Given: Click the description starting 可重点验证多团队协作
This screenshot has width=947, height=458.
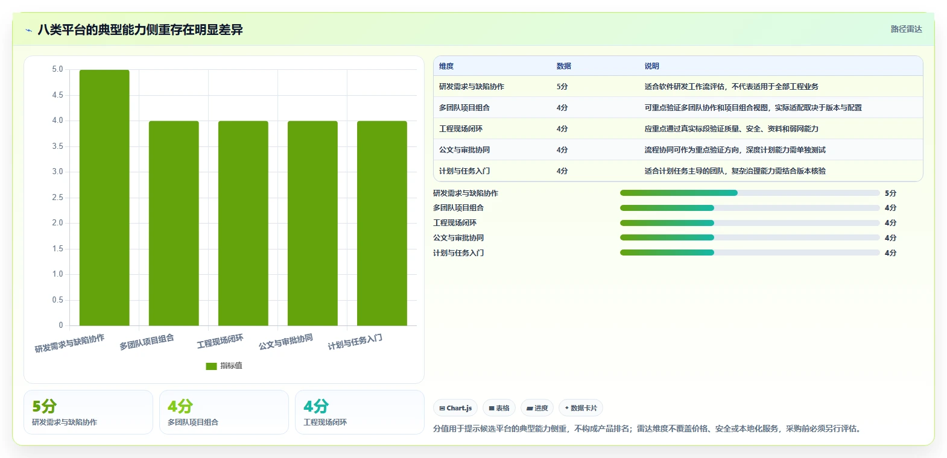Looking at the screenshot, I should (753, 108).
